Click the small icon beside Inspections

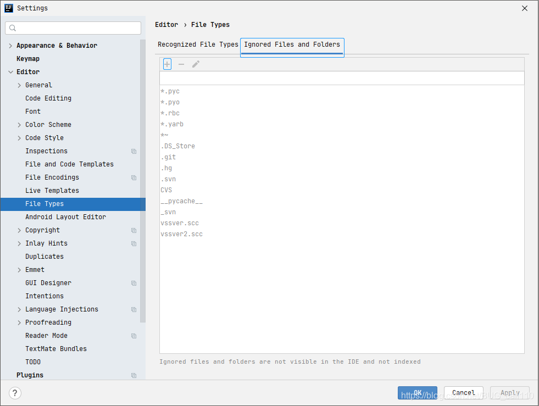pos(134,151)
